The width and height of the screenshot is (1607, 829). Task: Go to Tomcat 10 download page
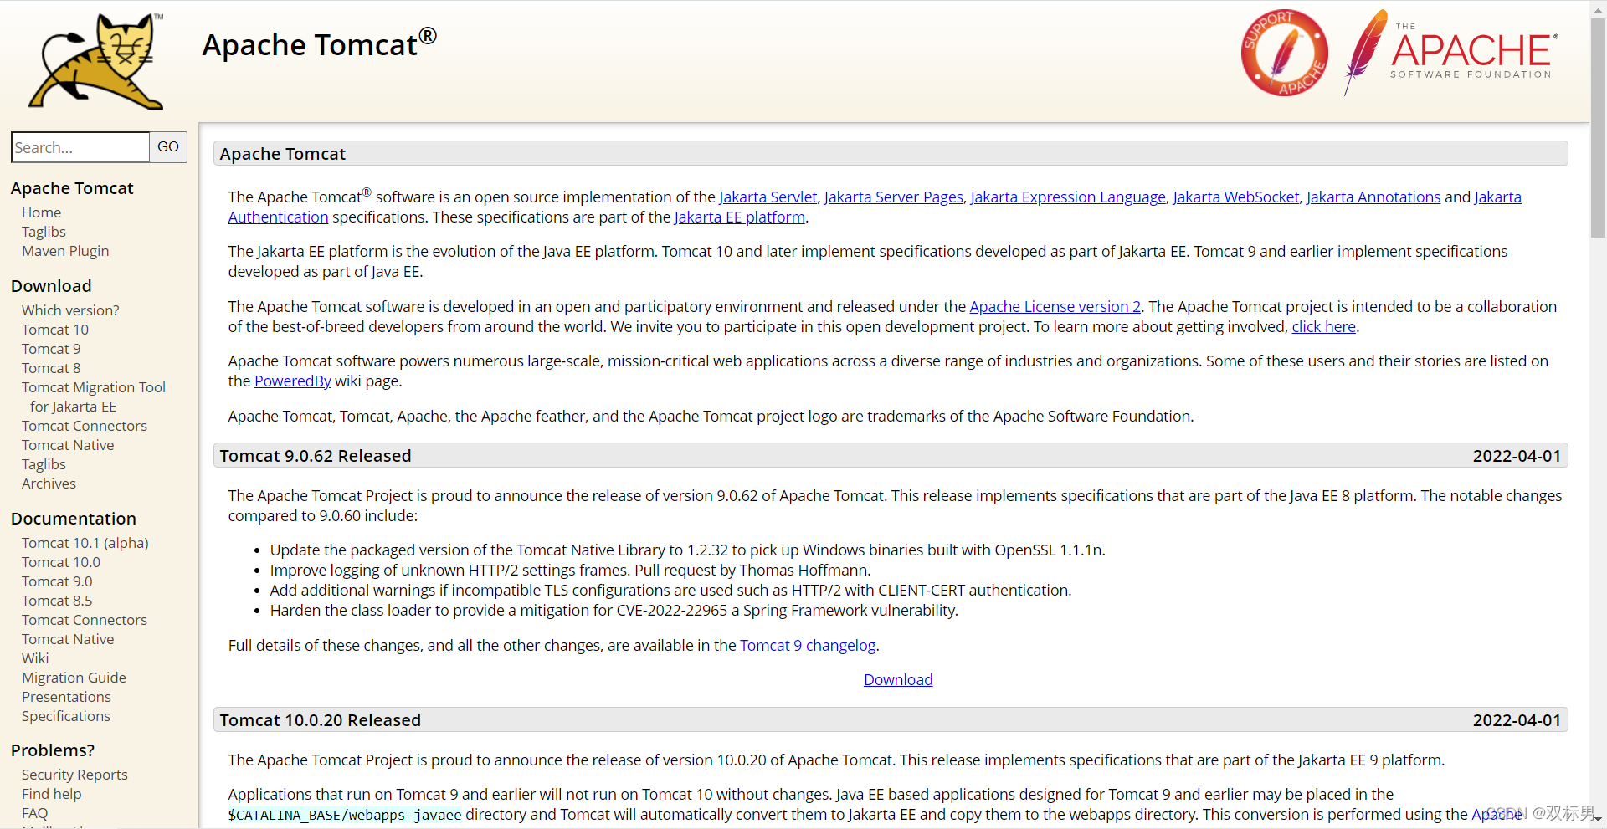click(x=55, y=330)
